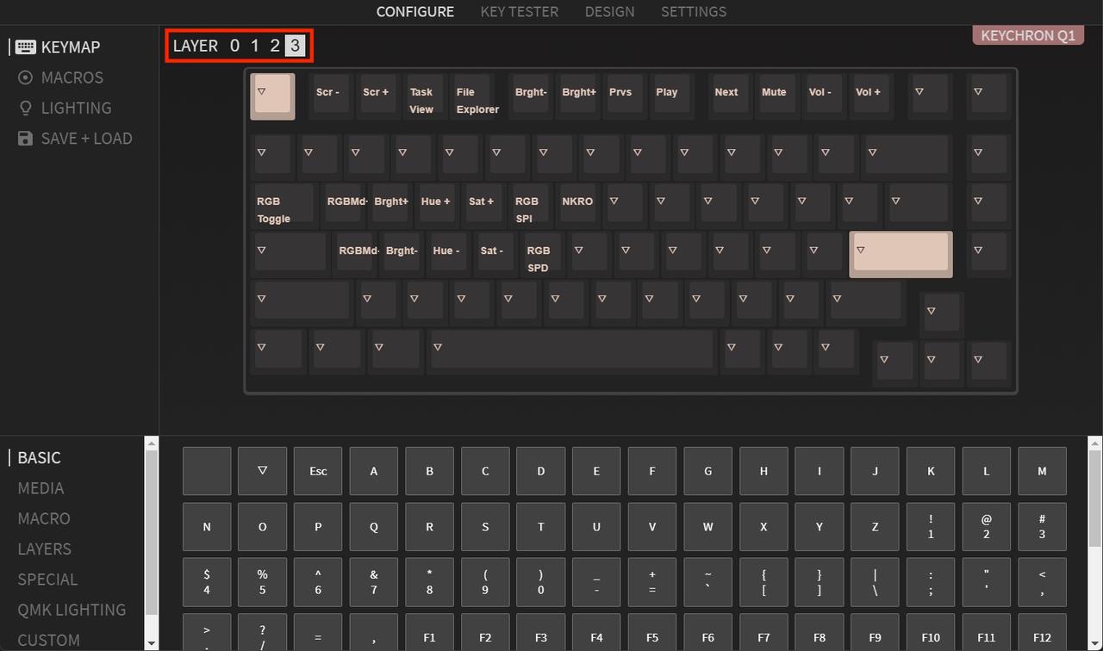1103x651 pixels.
Task: Select the transparent keycode in the BASIC panel
Action: (262, 471)
